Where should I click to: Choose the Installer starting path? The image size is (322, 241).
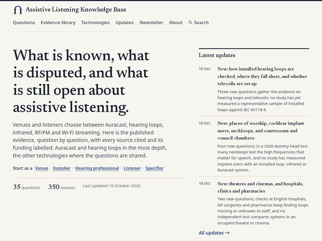[x=62, y=168]
